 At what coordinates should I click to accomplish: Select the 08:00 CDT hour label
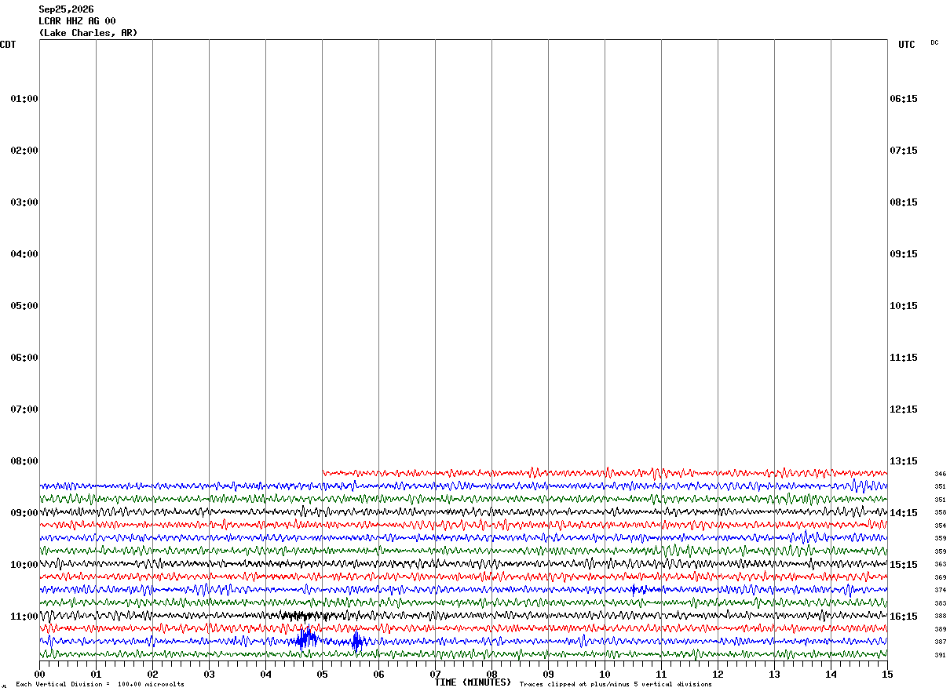[24, 461]
